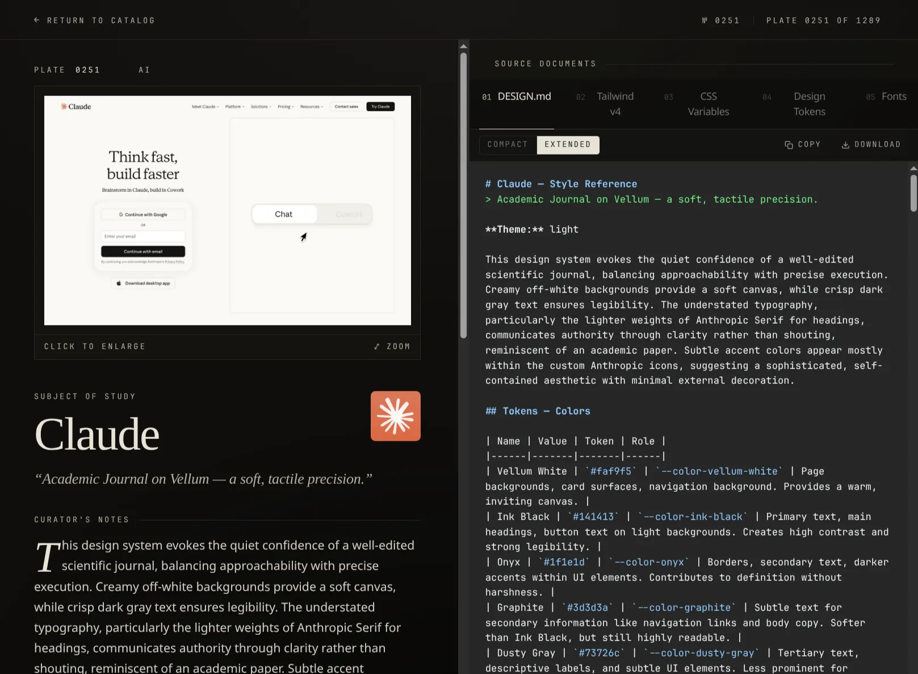Click the copy icon next to COPY
This screenshot has width=918, height=674.
coord(789,145)
